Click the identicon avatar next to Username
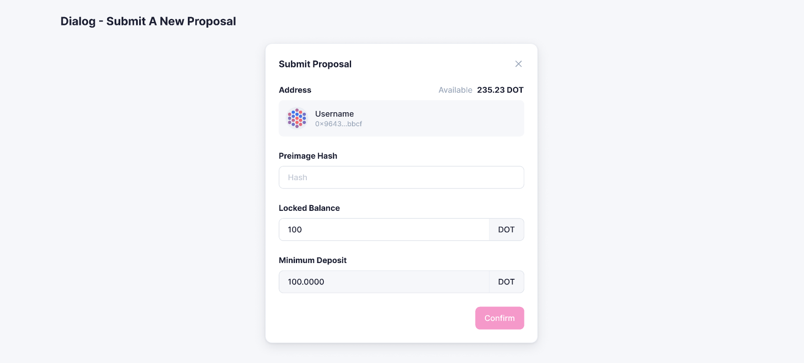 coord(297,118)
